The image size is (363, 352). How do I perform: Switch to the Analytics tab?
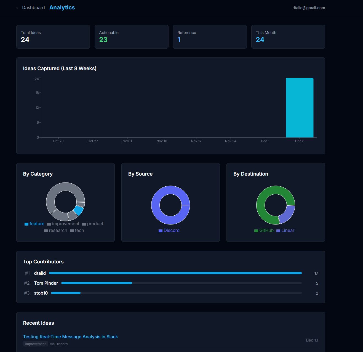point(62,7)
